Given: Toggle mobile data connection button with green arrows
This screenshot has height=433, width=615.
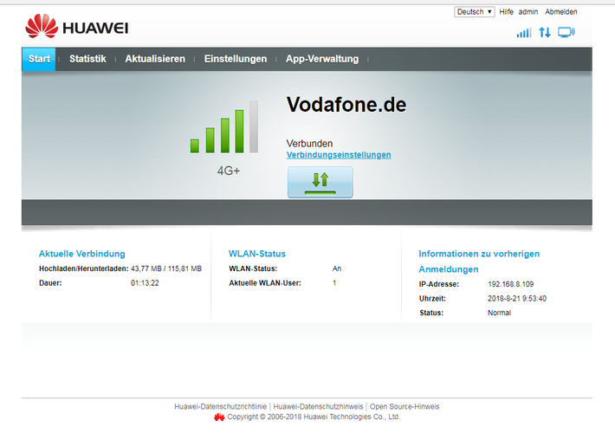Looking at the screenshot, I should (320, 182).
